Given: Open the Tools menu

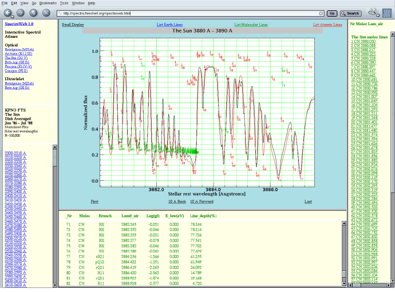Looking at the screenshot, I should [x=64, y=3].
